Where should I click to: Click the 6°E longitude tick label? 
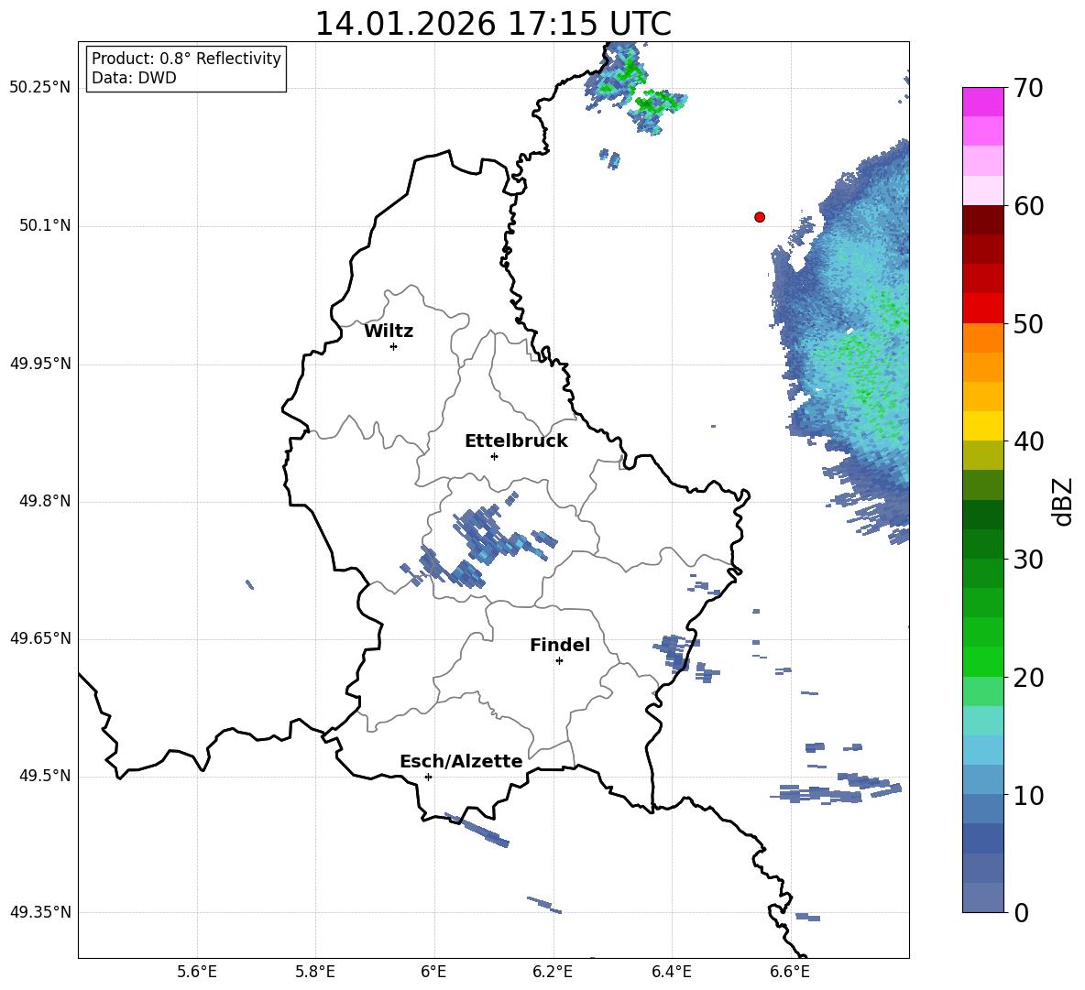(433, 972)
